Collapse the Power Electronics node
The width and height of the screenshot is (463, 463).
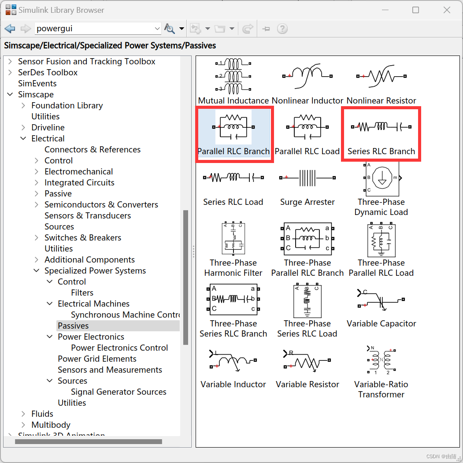50,337
